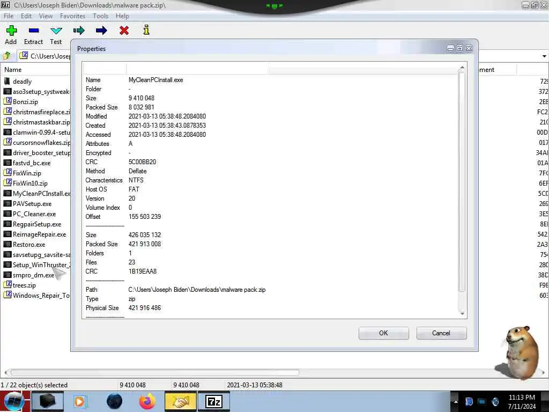This screenshot has width=549, height=412.
Task: Select the driver_booster_setup icon
Action: tap(8, 152)
